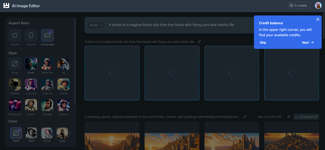Choose the Low Poly style
Screen dimensions: 325x150
(x=31, y=84)
